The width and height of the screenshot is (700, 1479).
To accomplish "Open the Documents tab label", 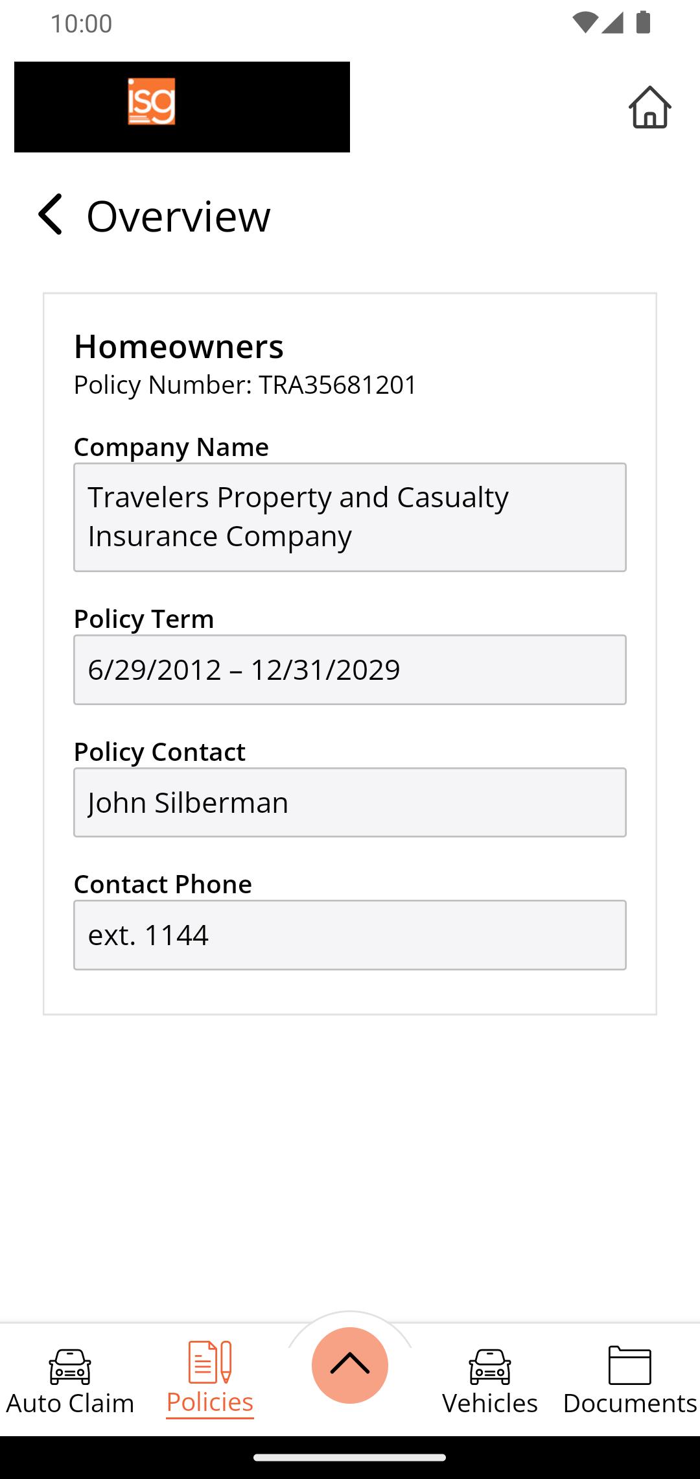I will coord(630,1403).
